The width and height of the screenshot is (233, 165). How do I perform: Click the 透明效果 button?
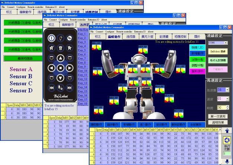coord(218,123)
